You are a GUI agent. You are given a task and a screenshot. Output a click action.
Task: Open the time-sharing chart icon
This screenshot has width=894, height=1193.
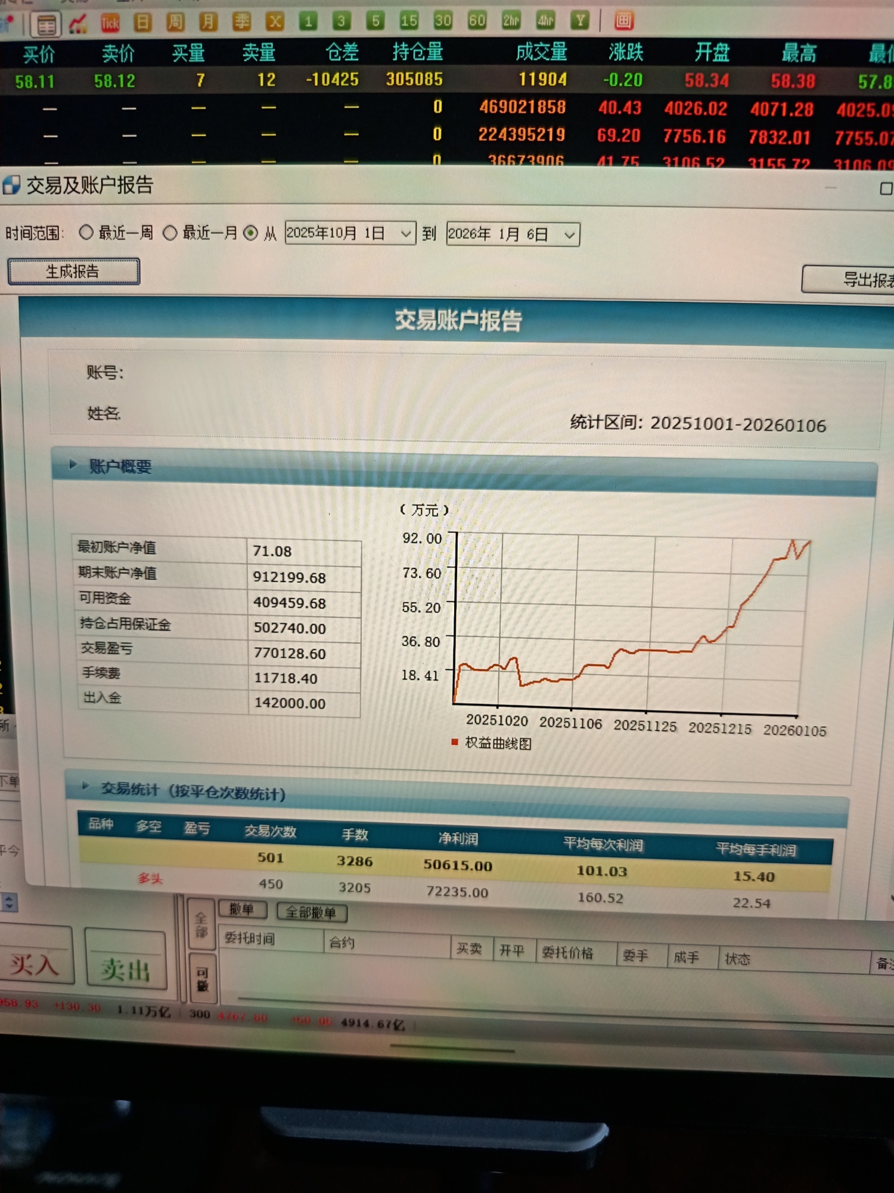(78, 23)
